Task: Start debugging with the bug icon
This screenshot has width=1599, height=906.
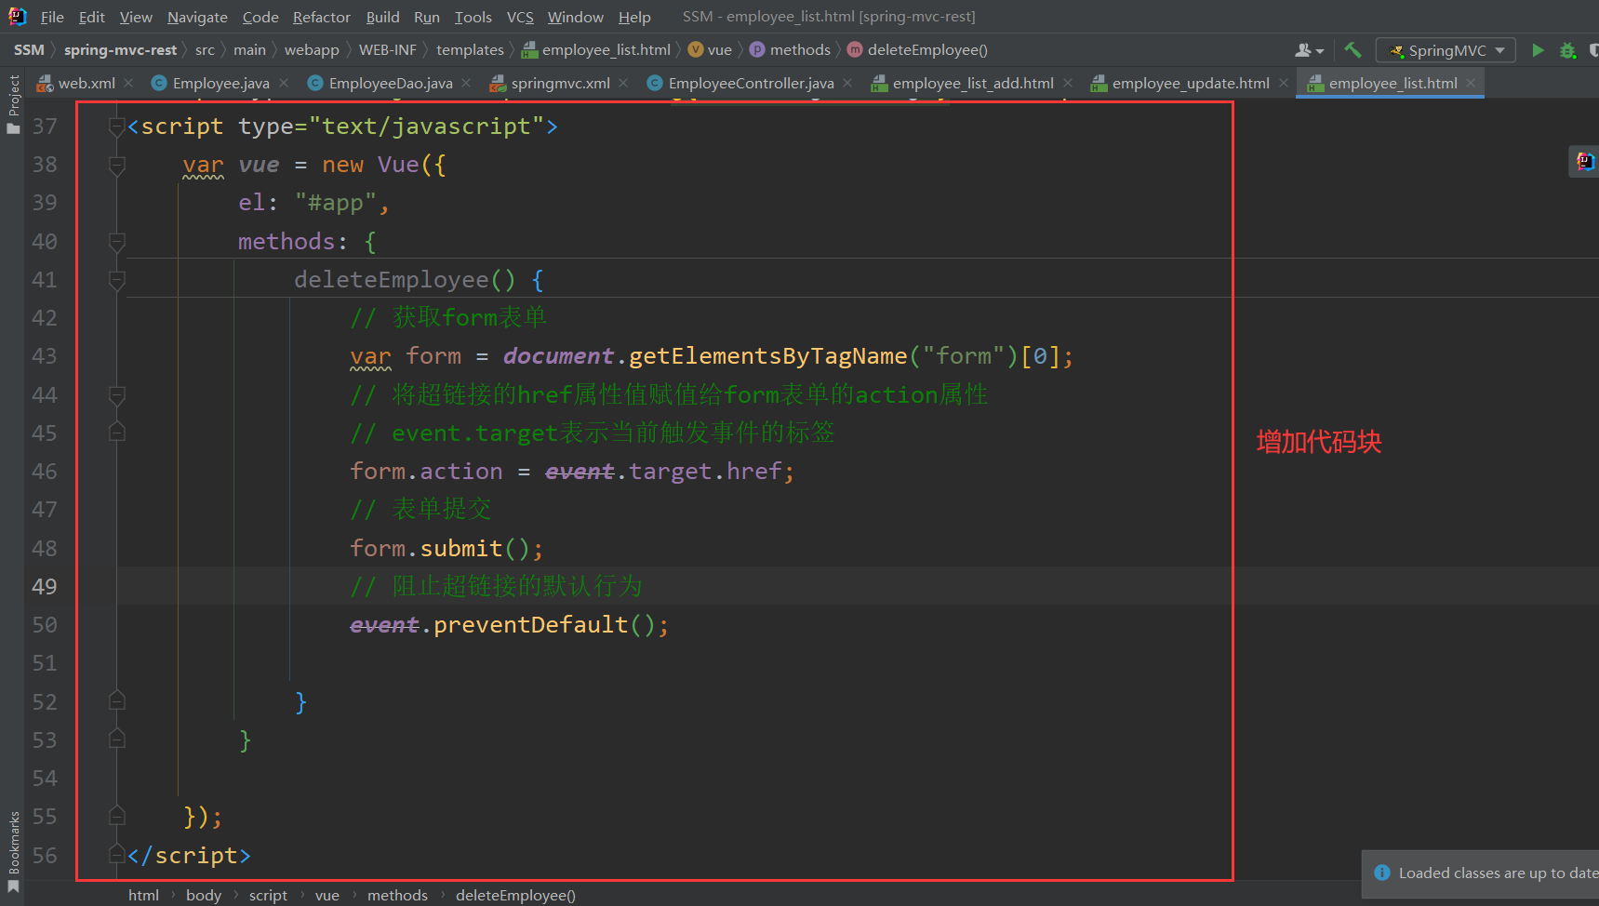Action: coord(1568,50)
